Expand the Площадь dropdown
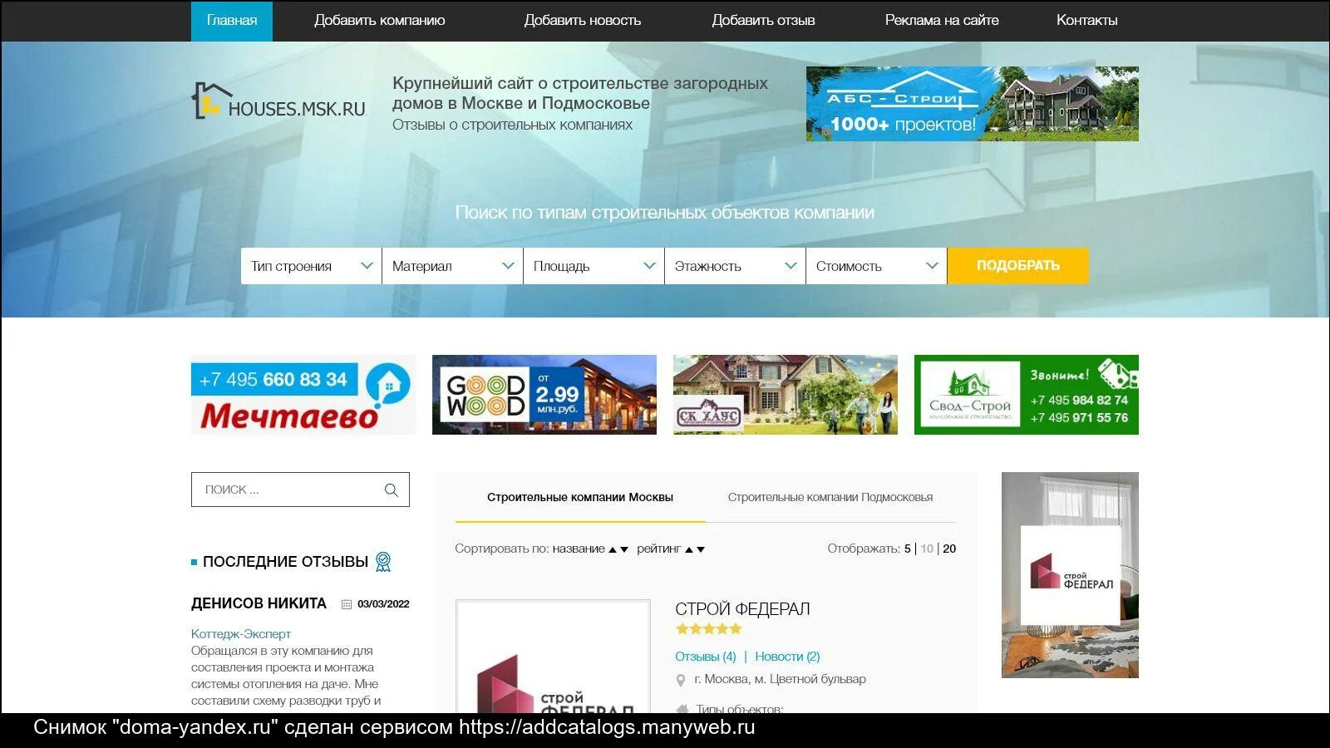Image resolution: width=1330 pixels, height=748 pixels. coord(594,266)
